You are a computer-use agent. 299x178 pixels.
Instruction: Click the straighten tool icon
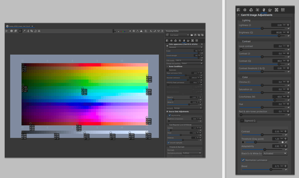point(35,31)
